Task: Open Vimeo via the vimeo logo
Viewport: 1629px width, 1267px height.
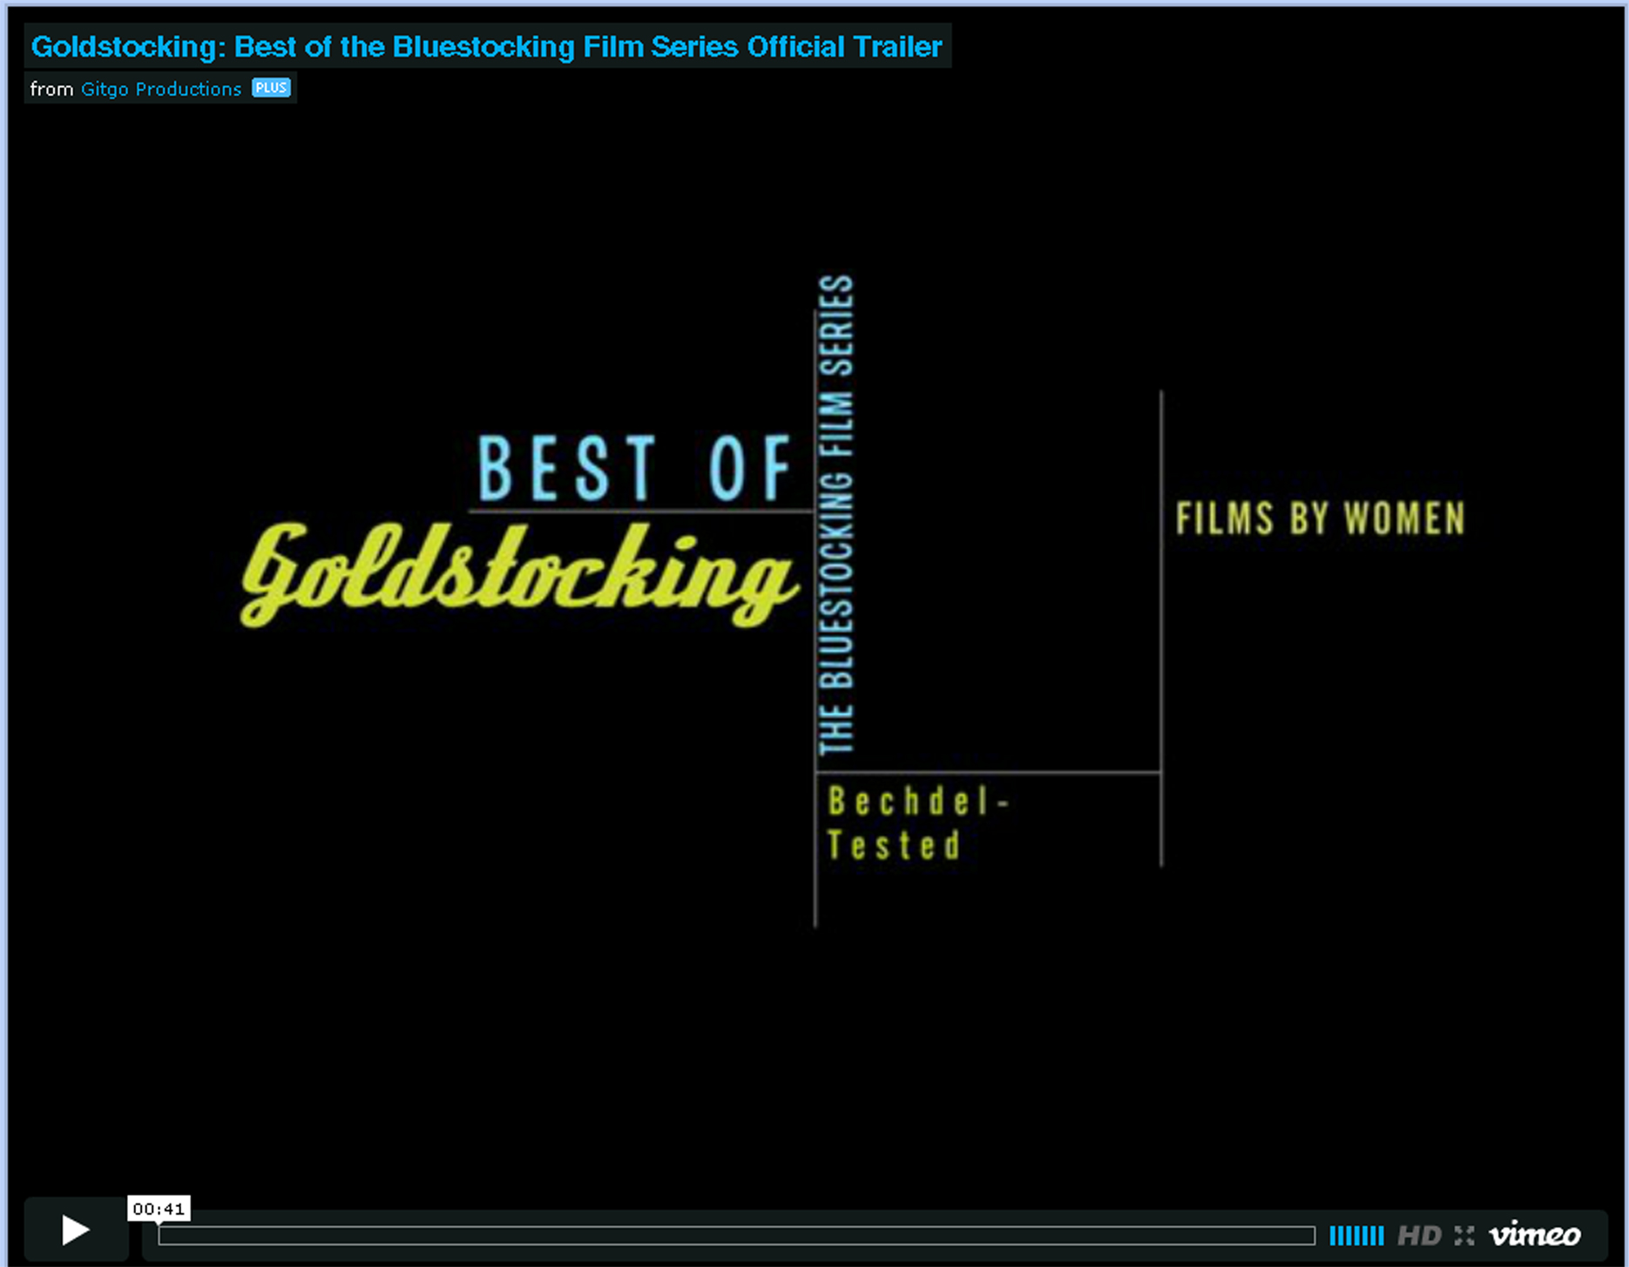Action: [1534, 1235]
